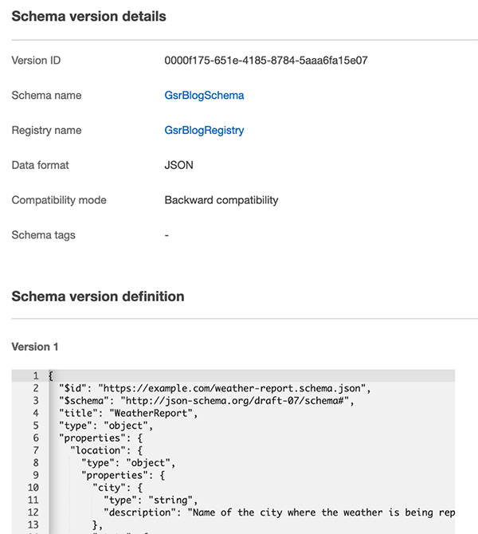Click the "city" property line
478x534 pixels.
pyautogui.click(x=117, y=488)
